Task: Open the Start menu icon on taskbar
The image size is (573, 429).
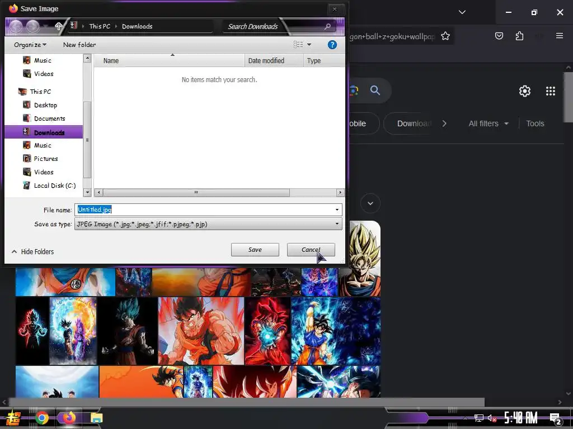Action: click(x=12, y=418)
